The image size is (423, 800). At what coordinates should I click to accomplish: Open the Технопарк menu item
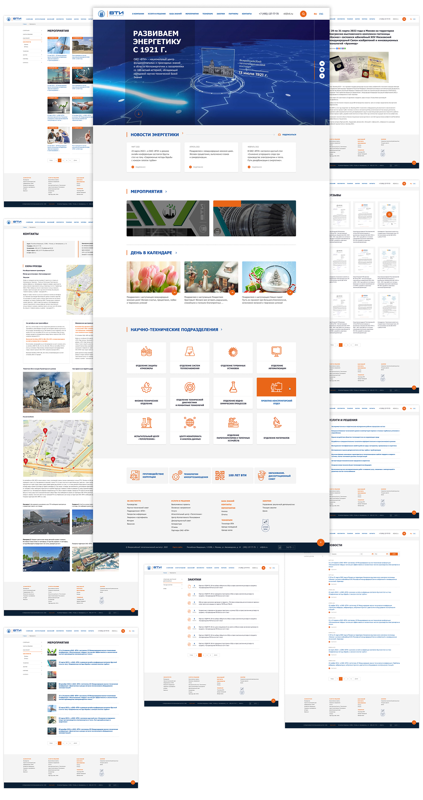tap(207, 14)
